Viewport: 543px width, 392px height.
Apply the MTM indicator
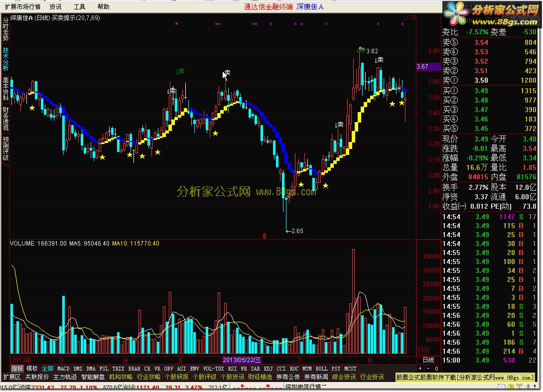point(307,369)
